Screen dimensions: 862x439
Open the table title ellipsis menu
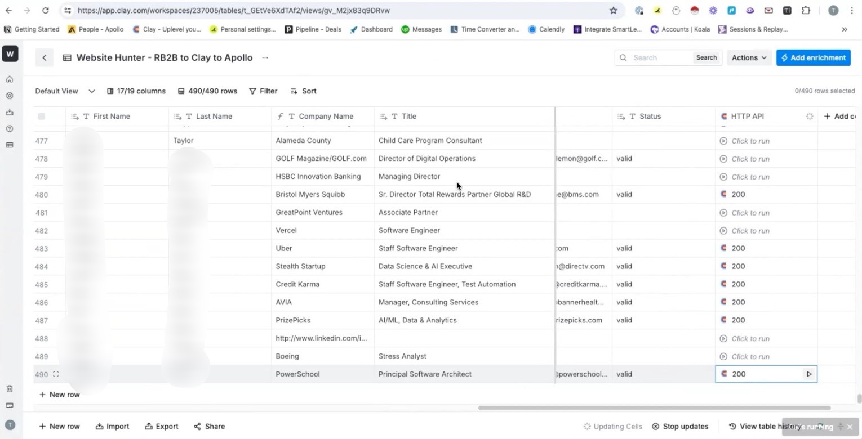pos(265,57)
